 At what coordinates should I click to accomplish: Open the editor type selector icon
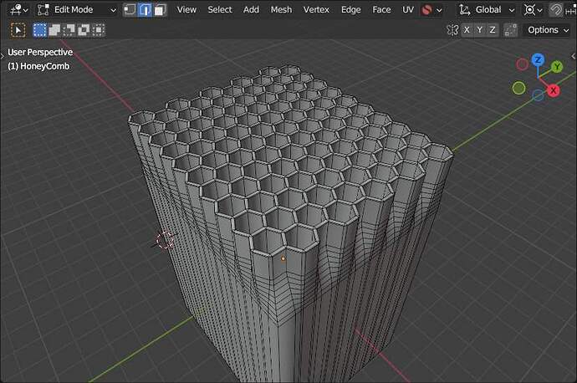pyautogui.click(x=18, y=9)
